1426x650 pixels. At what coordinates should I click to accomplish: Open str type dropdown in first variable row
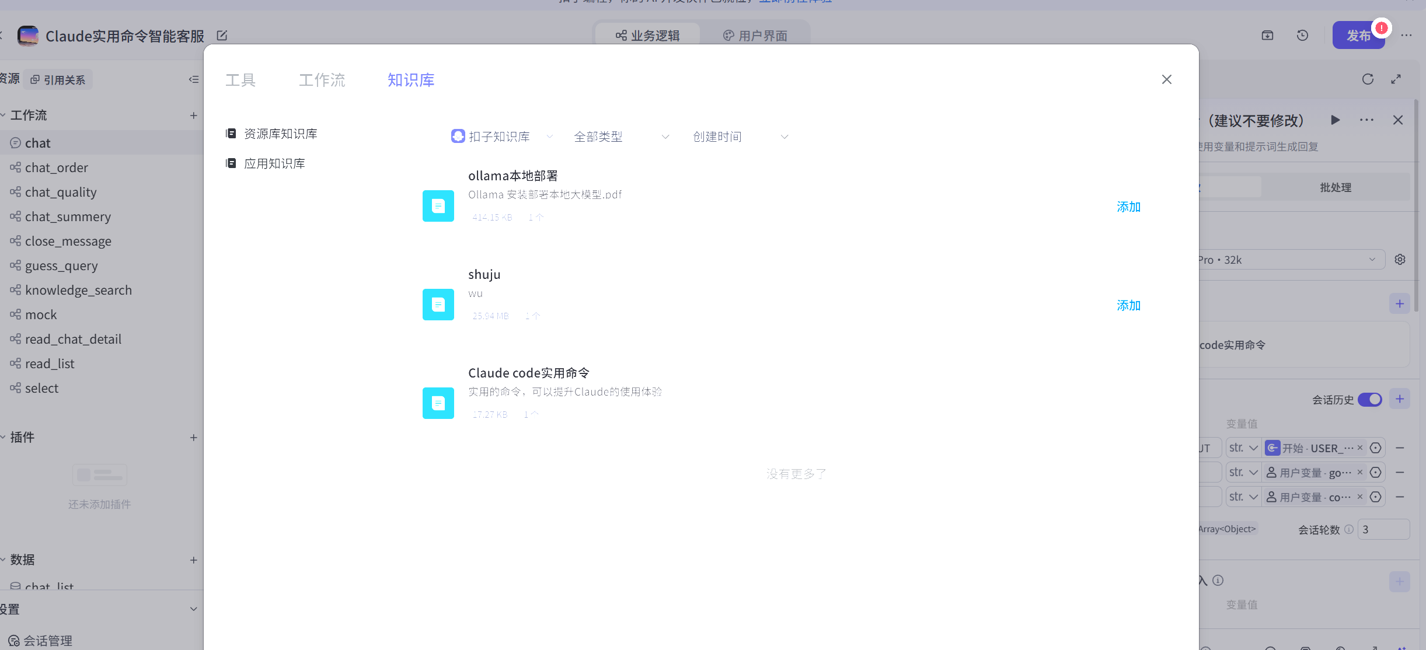tap(1243, 448)
